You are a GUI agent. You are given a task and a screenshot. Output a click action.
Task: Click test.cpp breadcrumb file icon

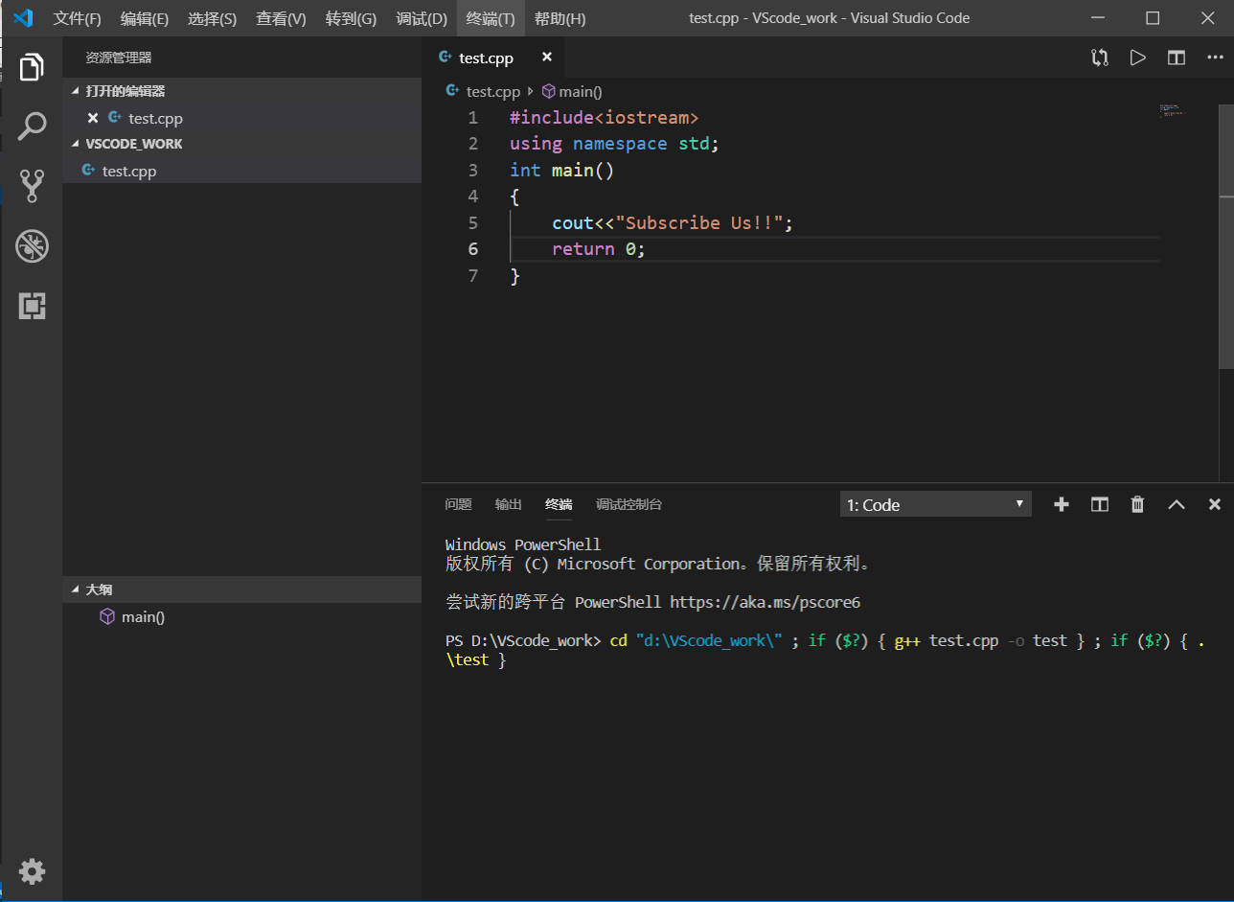tap(453, 91)
